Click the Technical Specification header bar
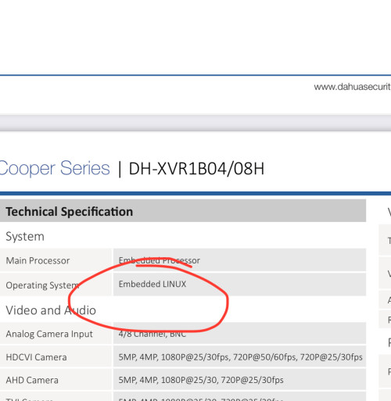Viewport: 391px width, 401px height. tap(183, 211)
